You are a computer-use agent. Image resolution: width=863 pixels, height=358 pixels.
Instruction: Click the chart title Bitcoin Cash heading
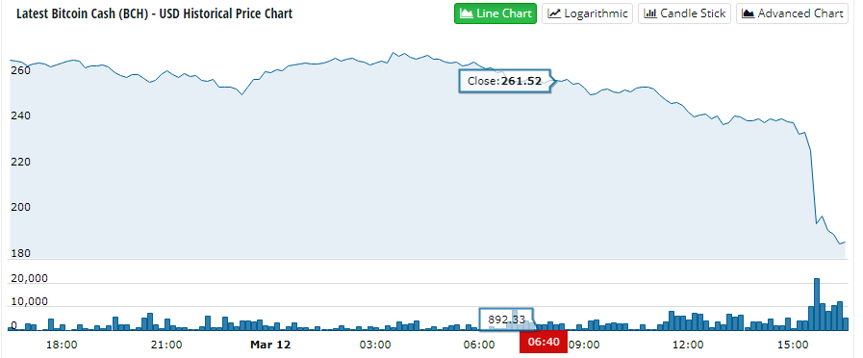tap(155, 13)
